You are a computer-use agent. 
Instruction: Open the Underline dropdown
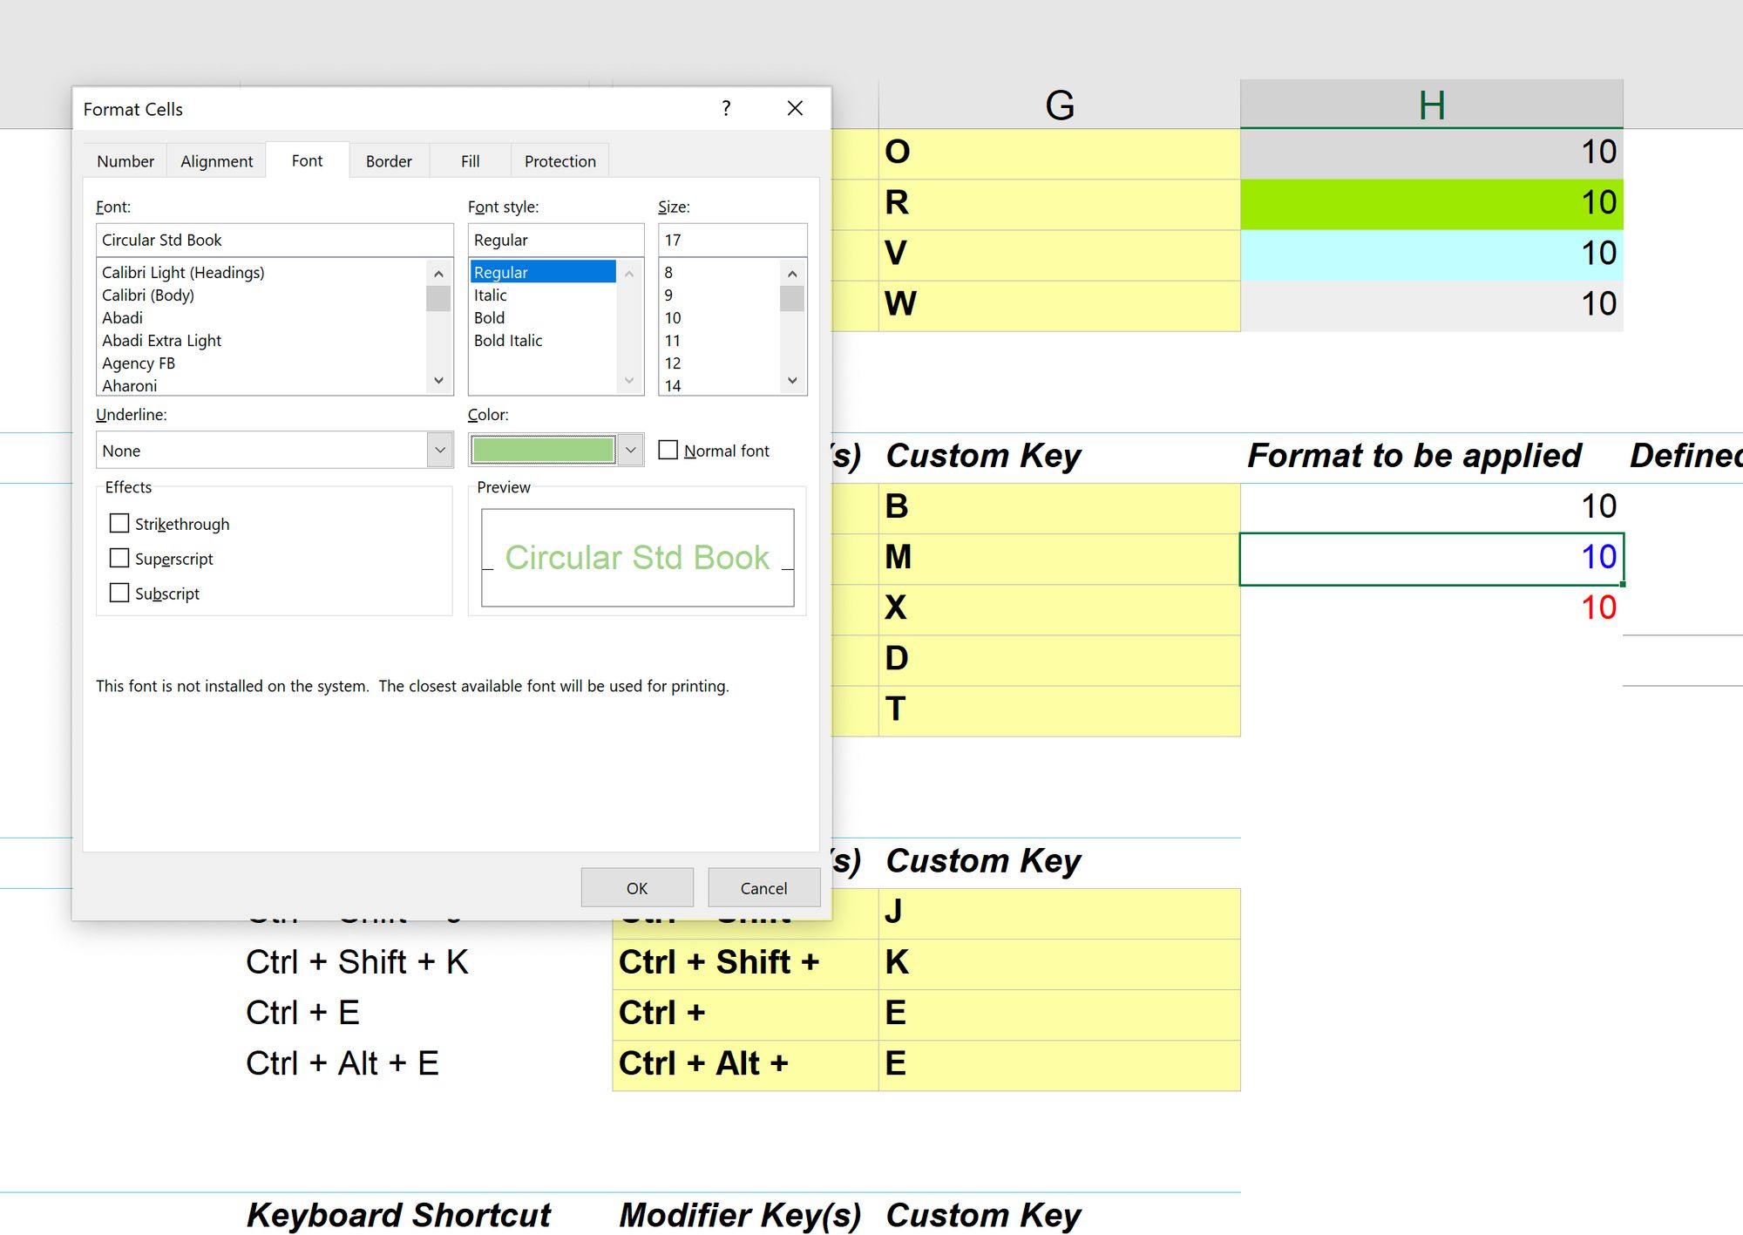point(440,450)
